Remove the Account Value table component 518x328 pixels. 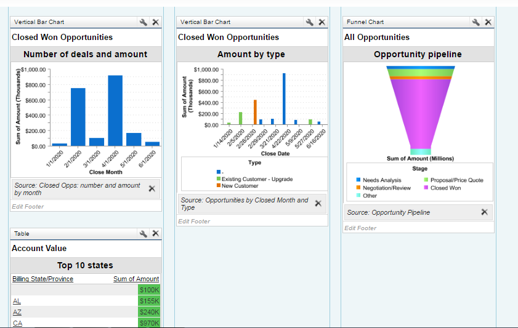[x=155, y=234]
